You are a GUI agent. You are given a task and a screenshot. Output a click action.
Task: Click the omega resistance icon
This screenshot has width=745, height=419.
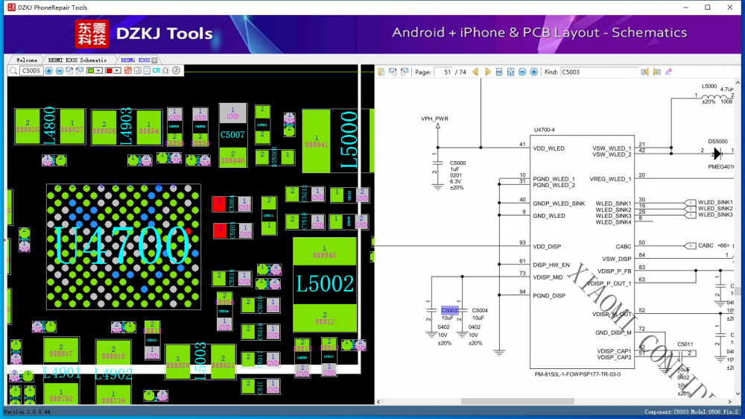[x=166, y=71]
